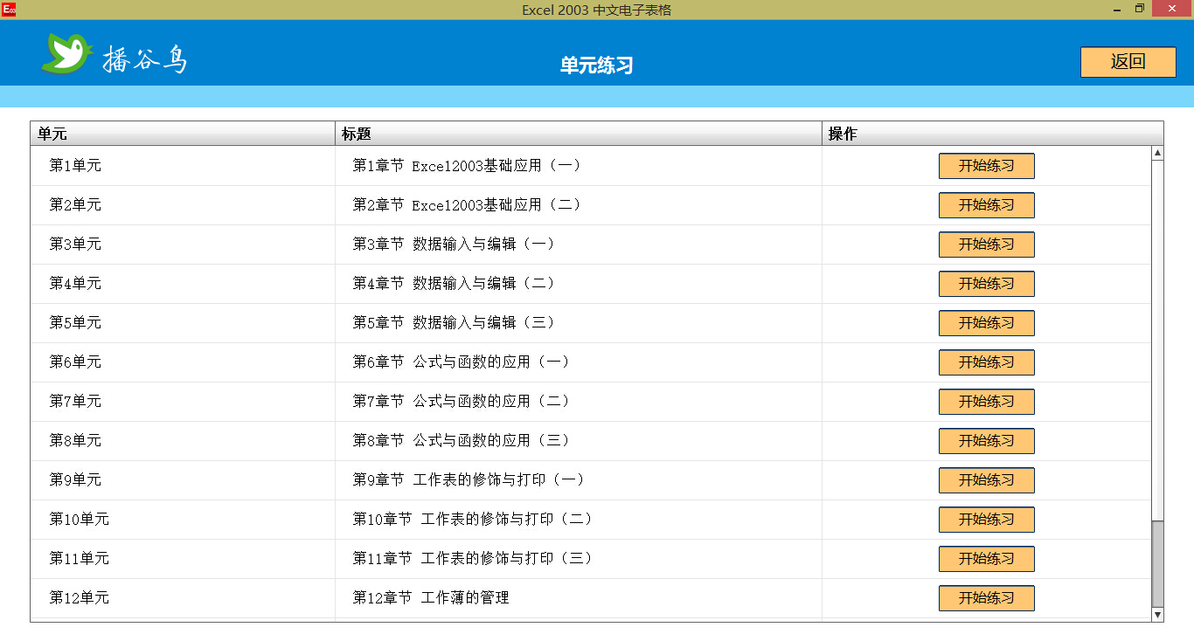Click the 单元练习 page heading
The height and width of the screenshot is (634, 1194).
pyautogui.click(x=596, y=65)
